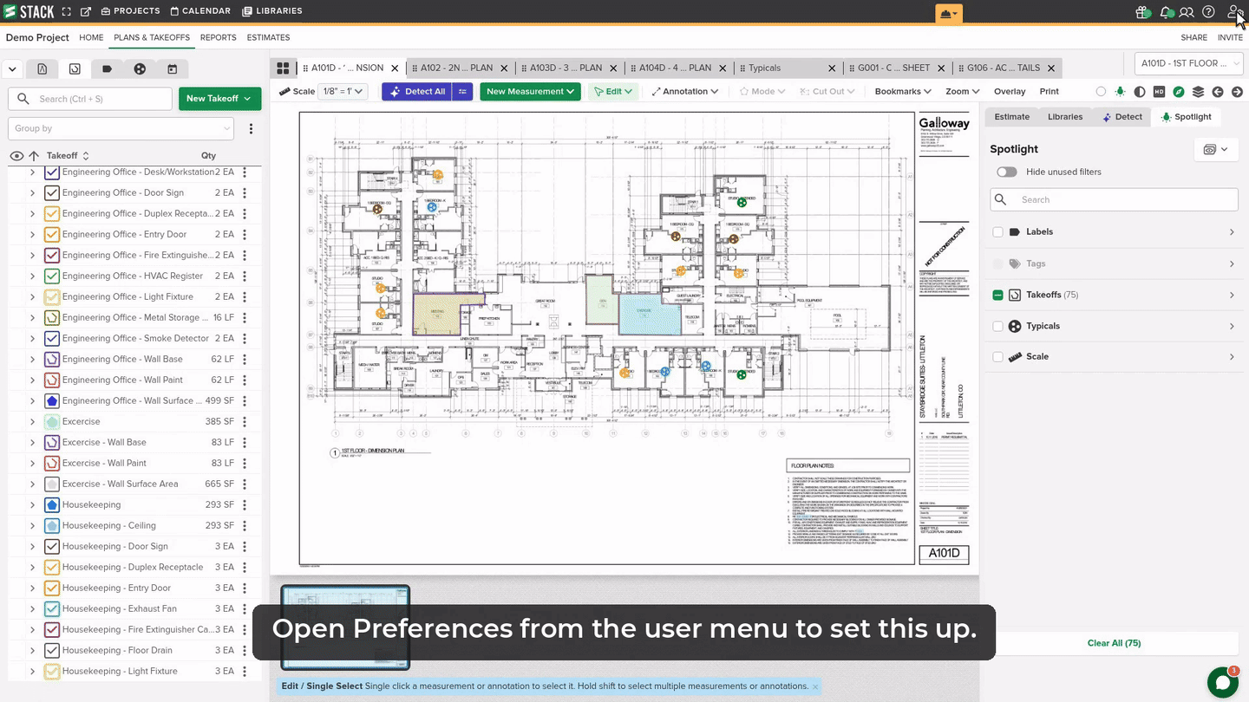Viewport: 1249px width, 702px height.
Task: Open the Typicals sheet tab
Action: [764, 68]
